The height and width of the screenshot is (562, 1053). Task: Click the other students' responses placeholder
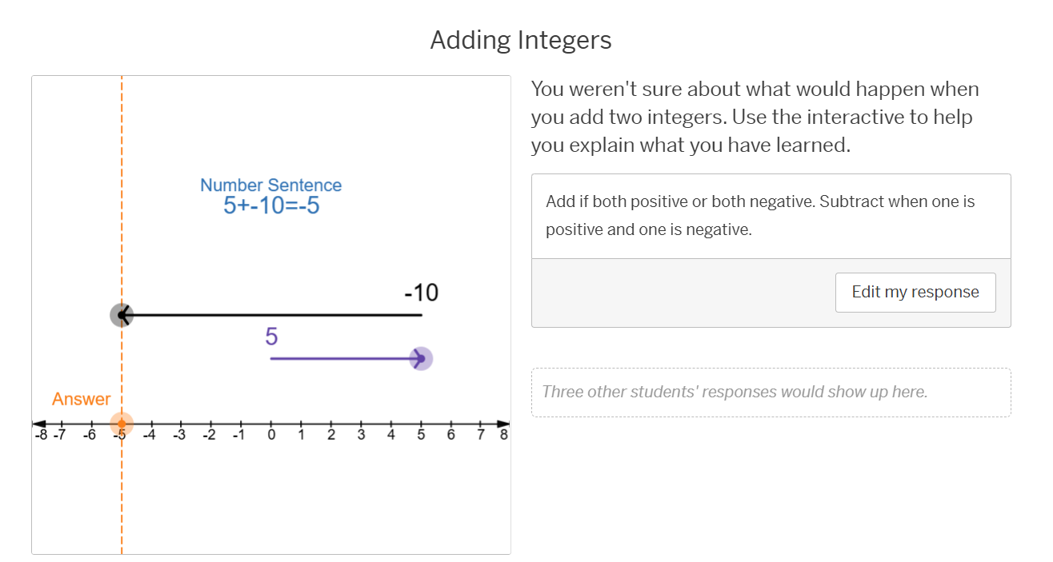[x=771, y=393]
